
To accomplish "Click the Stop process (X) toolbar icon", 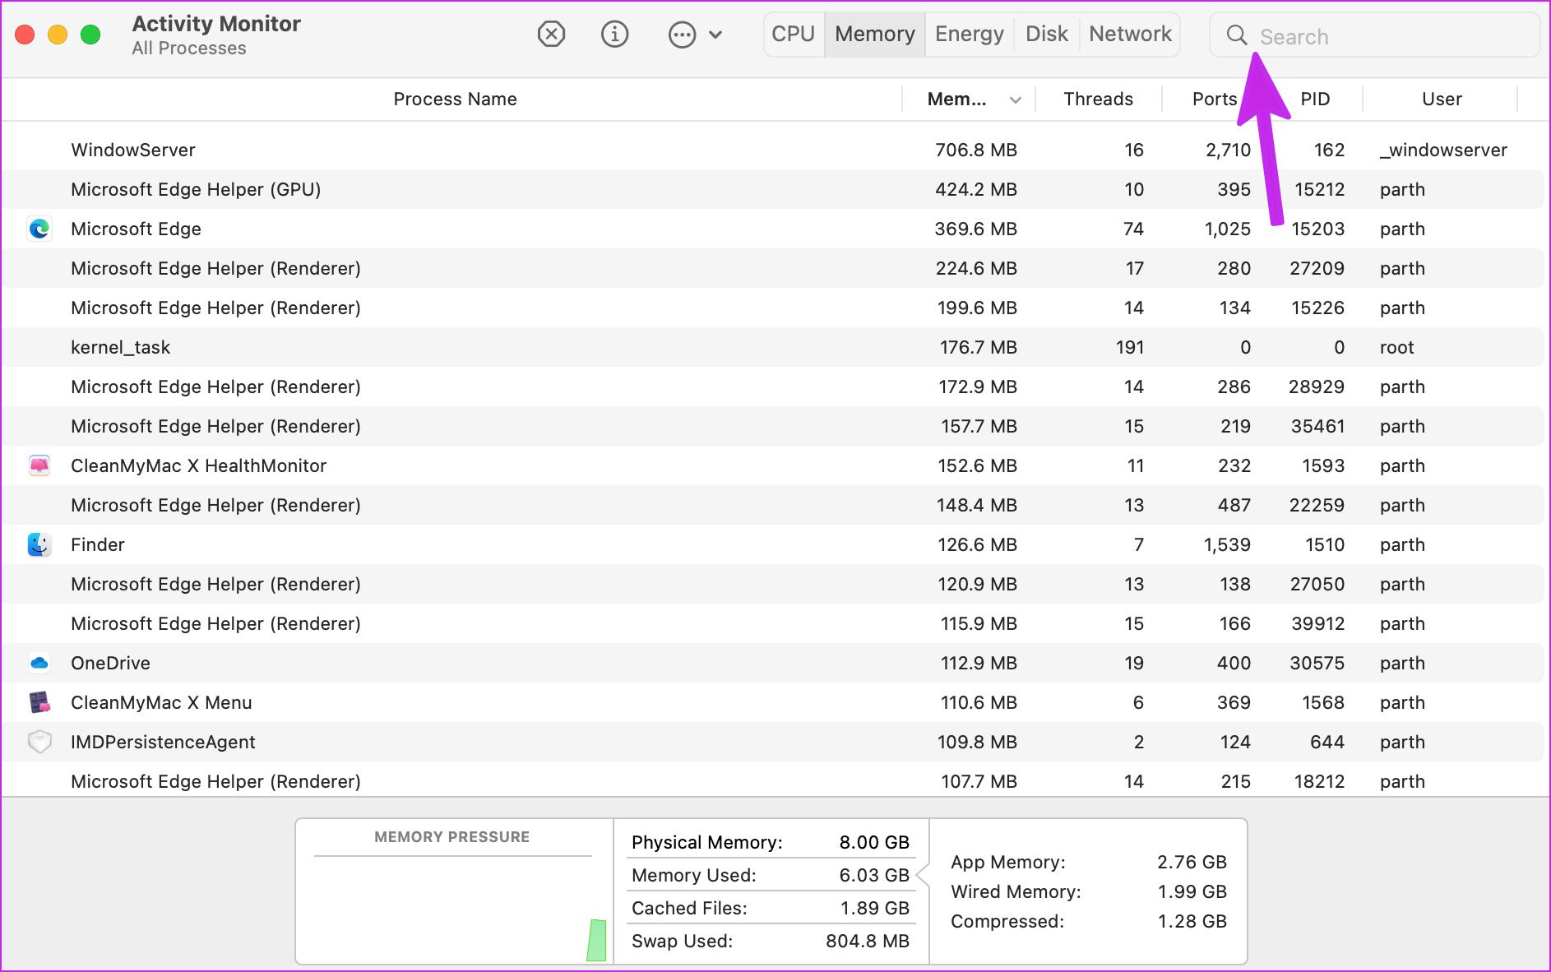I will click(551, 35).
